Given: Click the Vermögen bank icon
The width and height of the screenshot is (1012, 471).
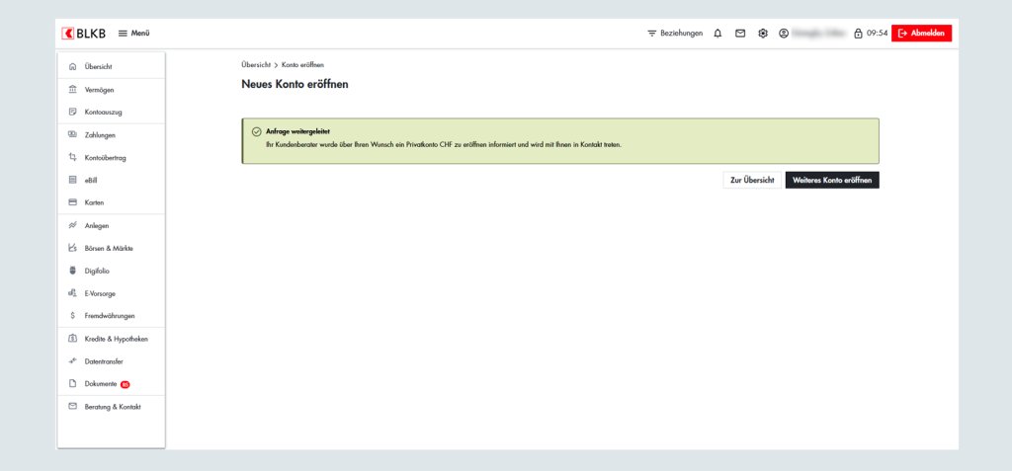Looking at the screenshot, I should tap(72, 90).
